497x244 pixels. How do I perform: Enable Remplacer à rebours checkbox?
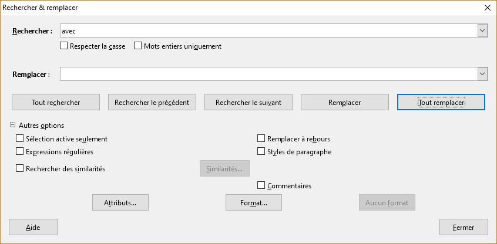[x=261, y=138]
